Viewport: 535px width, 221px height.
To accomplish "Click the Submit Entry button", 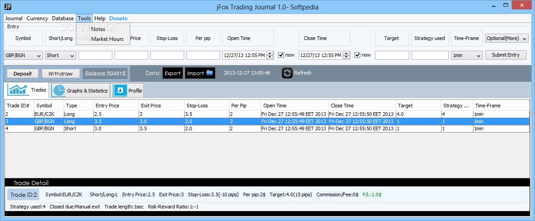I will pyautogui.click(x=506, y=55).
